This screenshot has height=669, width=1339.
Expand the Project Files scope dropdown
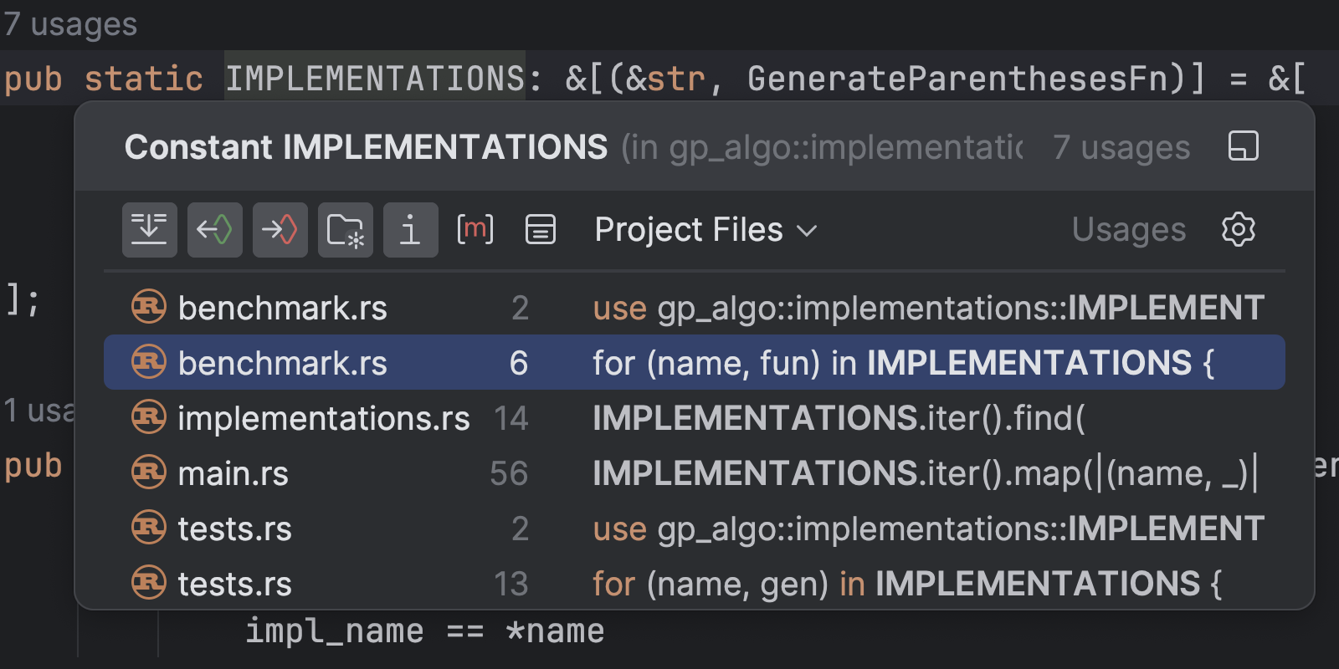point(705,230)
